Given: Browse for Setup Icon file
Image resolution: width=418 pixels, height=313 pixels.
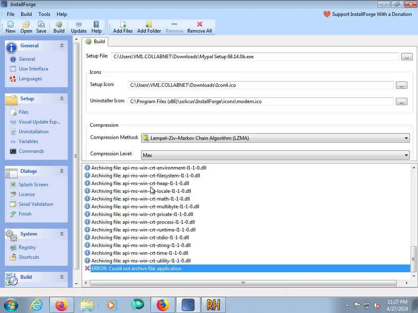Looking at the screenshot, I should (402, 85).
